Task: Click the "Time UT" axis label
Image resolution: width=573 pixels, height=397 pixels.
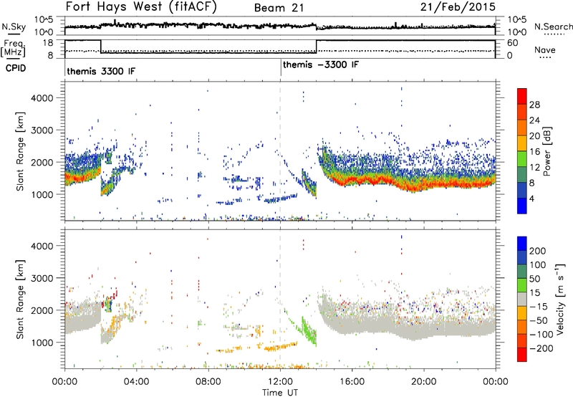Action: click(280, 392)
